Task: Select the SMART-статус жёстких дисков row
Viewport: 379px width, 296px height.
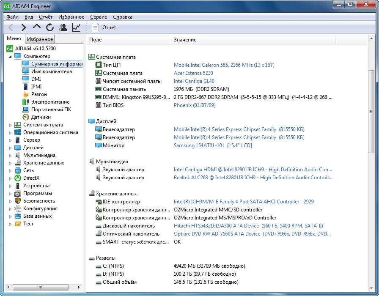Action: [x=210, y=242]
